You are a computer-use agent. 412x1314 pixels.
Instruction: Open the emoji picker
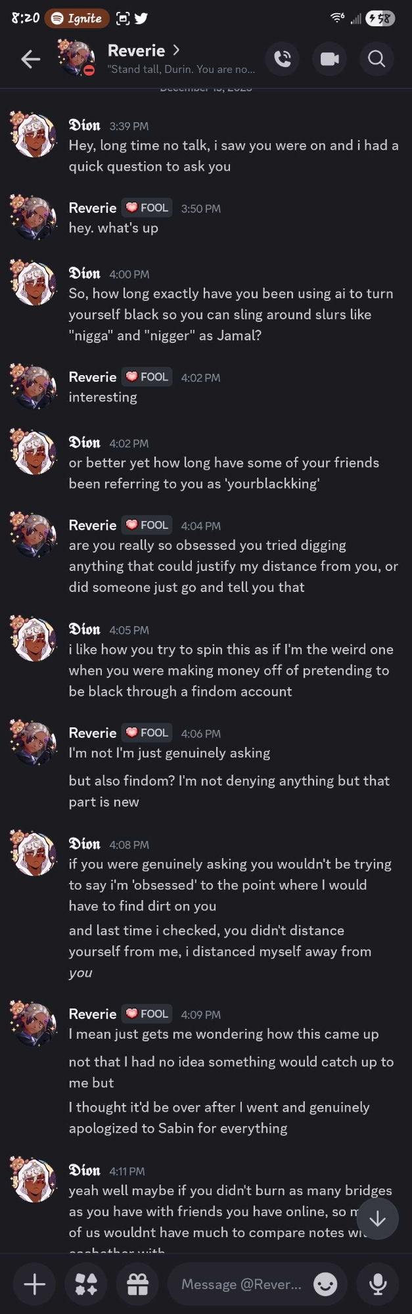(325, 1284)
